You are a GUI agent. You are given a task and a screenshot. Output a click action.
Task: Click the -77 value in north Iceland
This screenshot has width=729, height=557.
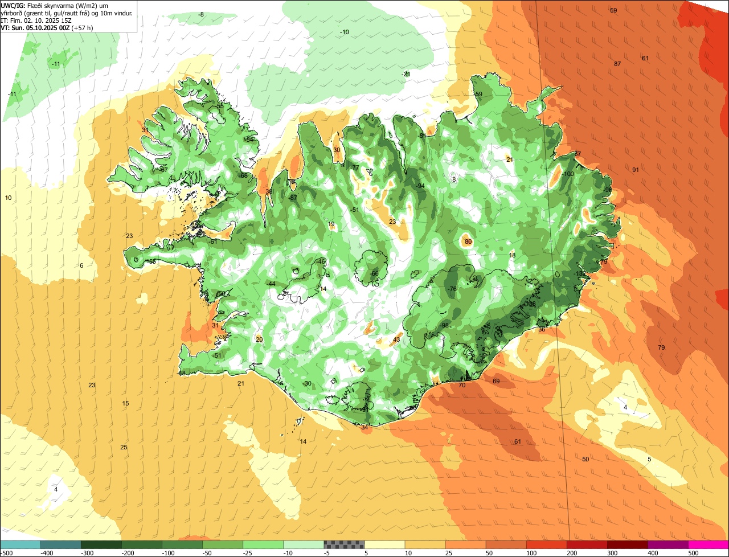pyautogui.click(x=355, y=167)
